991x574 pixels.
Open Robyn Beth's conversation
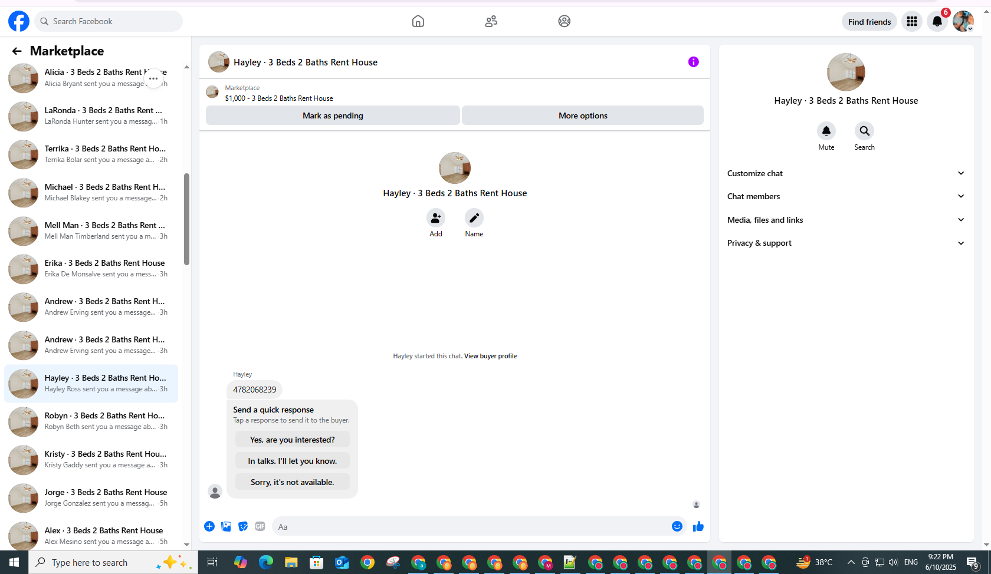[91, 421]
